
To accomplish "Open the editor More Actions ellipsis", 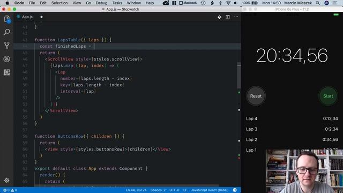I will click(x=236, y=17).
